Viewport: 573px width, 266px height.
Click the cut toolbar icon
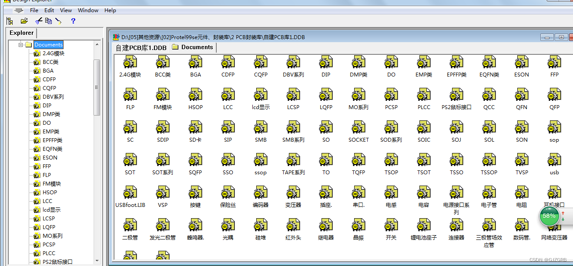click(39, 20)
